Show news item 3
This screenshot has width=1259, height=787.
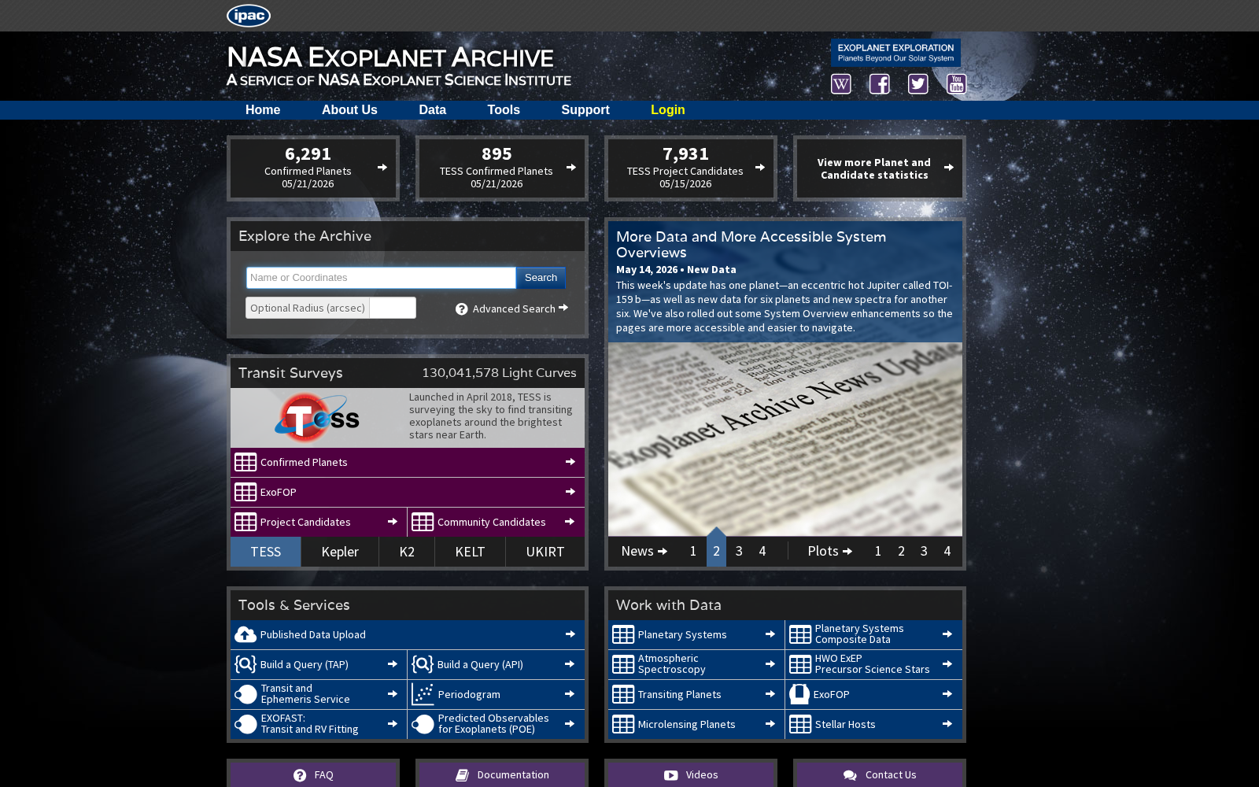click(x=739, y=551)
